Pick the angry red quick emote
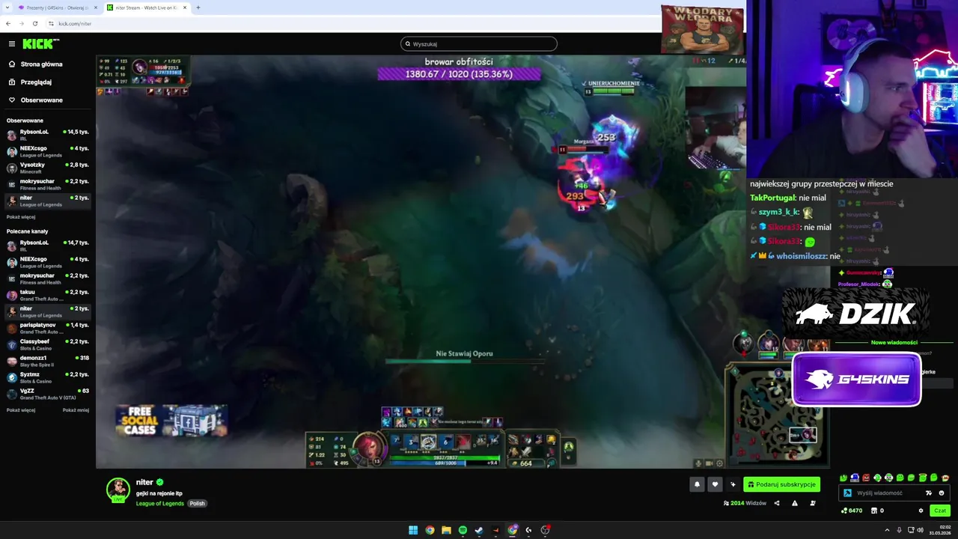Screen dimensions: 958x539 pyautogui.click(x=866, y=478)
